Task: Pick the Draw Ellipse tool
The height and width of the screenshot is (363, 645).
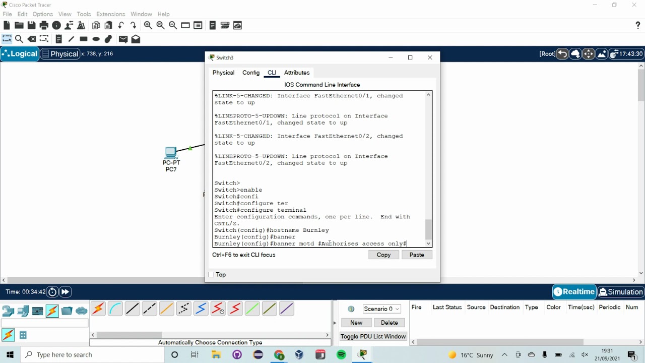Action: click(x=96, y=39)
